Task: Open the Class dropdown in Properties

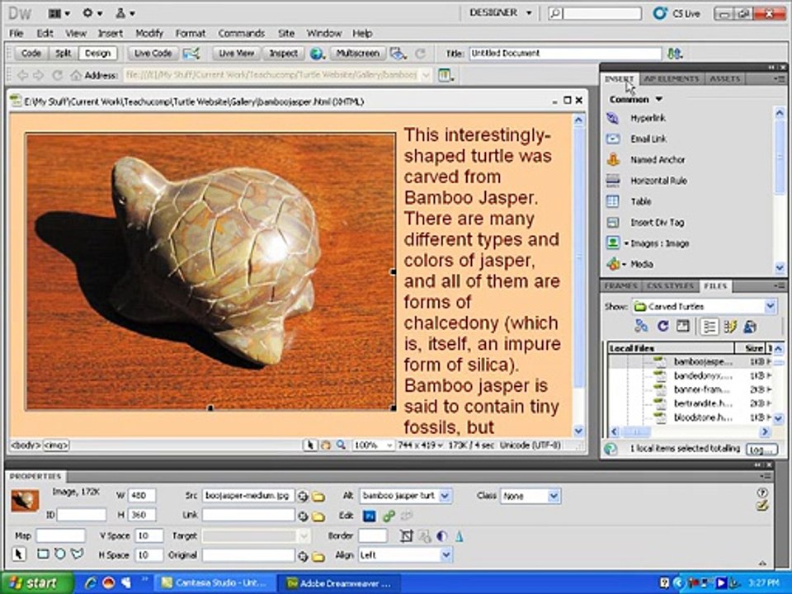Action: (553, 497)
